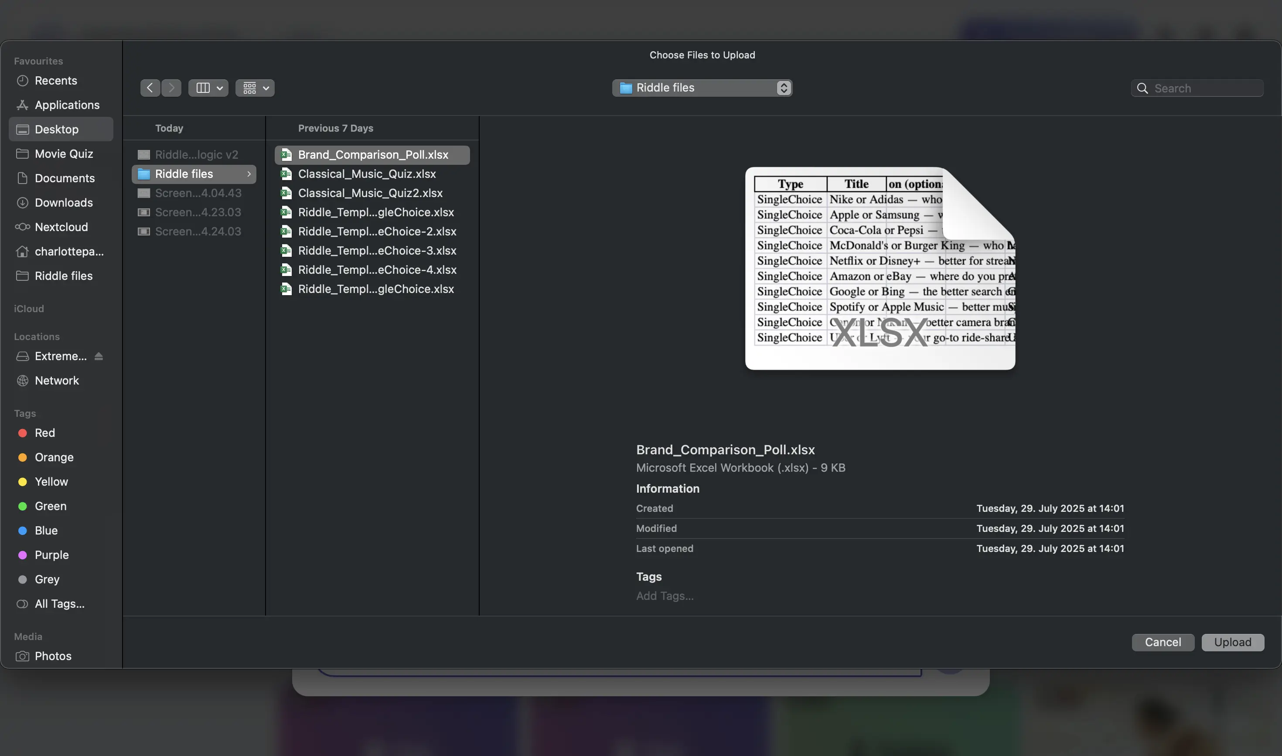Select the Screen...4.04.43 file

tap(194, 194)
